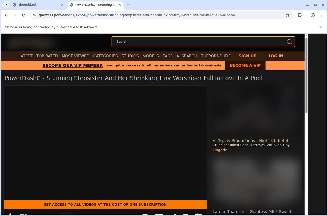Select the PowerDashC browser tab
The height and width of the screenshot is (216, 328).
point(95,5)
